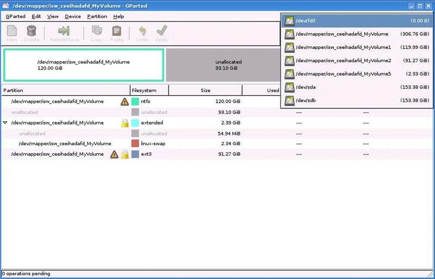Click the warning icon on ntfs row
Image resolution: width=435 pixels, height=279 pixels.
[x=125, y=102]
